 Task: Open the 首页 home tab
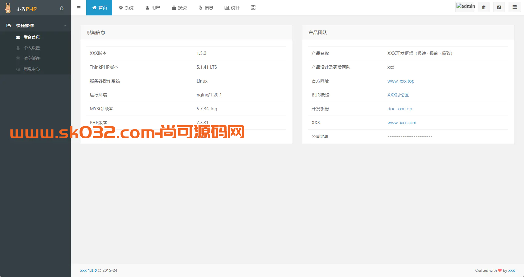pos(99,8)
